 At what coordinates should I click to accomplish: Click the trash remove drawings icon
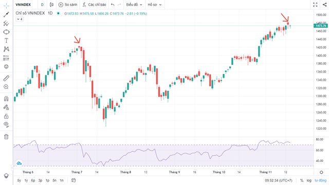click(6, 137)
